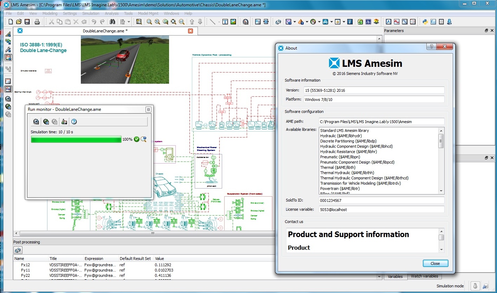Viewport: 497px width, 293px height.
Task: Click Help question icon in Run monitor
Action: (x=74, y=122)
